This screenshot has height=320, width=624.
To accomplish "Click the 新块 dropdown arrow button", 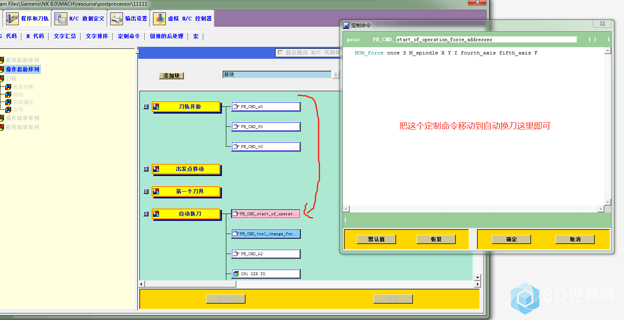I will pos(336,75).
